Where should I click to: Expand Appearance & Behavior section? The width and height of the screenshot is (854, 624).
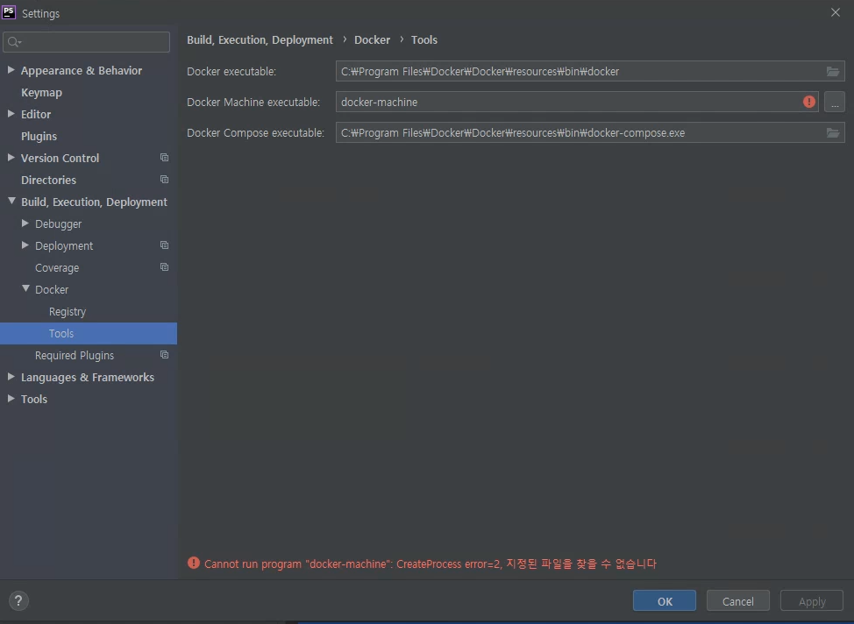click(x=11, y=70)
